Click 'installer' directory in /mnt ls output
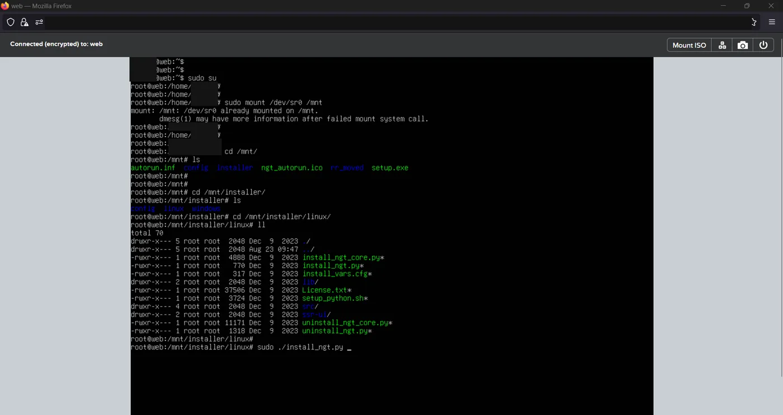The width and height of the screenshot is (783, 415). (x=235, y=168)
